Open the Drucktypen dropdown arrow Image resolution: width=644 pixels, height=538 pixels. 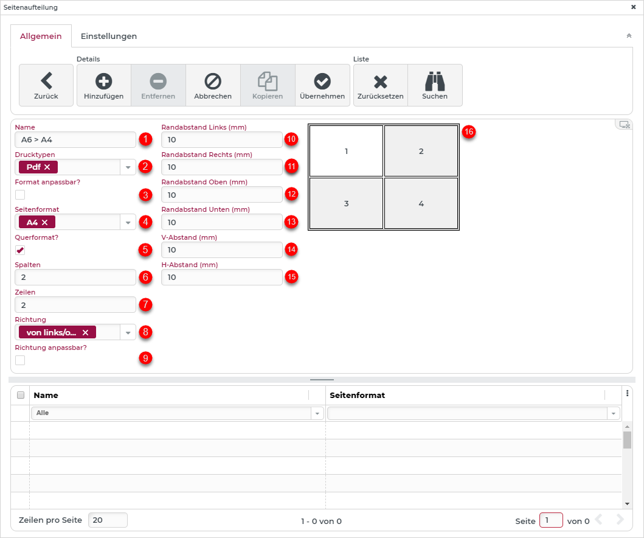click(128, 167)
